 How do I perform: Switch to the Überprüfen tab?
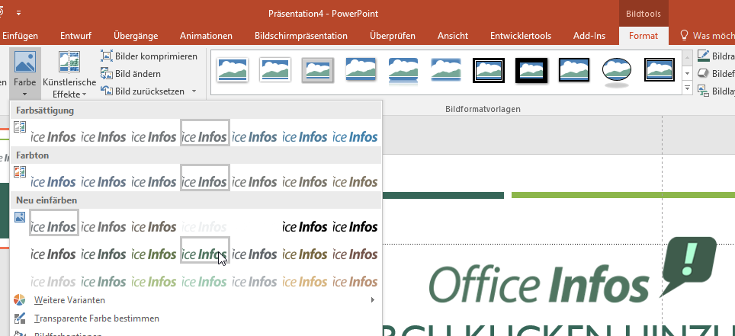tap(393, 36)
